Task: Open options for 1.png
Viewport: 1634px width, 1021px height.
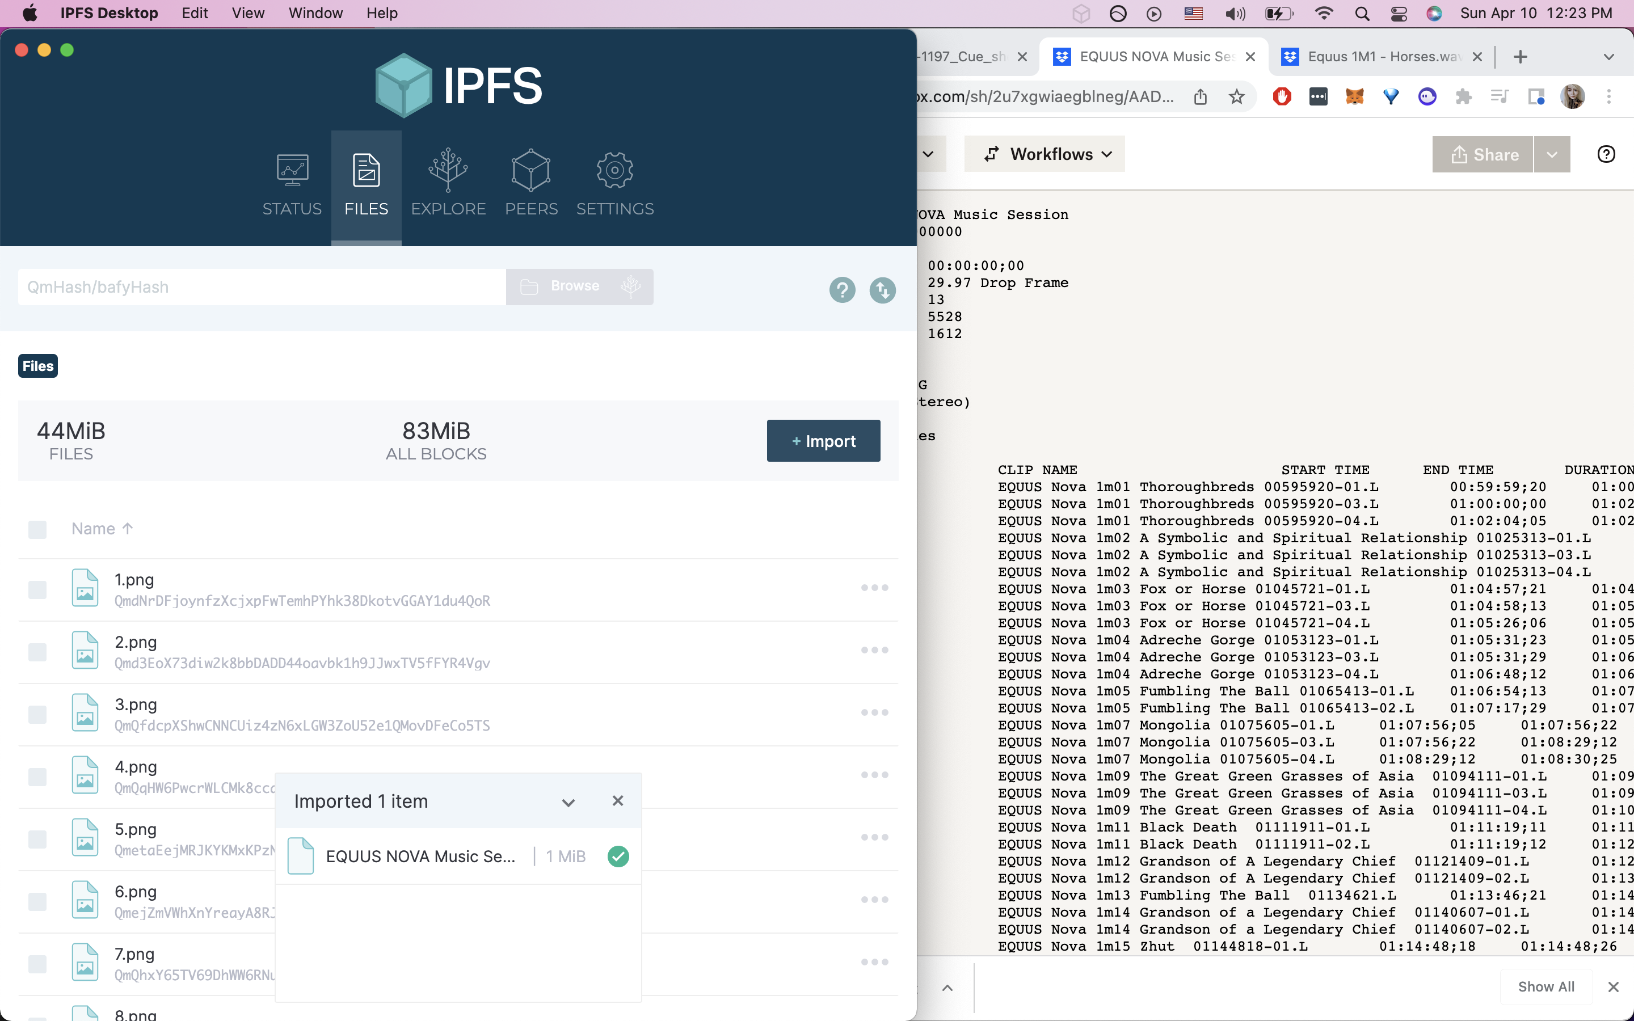Action: pyautogui.click(x=874, y=588)
